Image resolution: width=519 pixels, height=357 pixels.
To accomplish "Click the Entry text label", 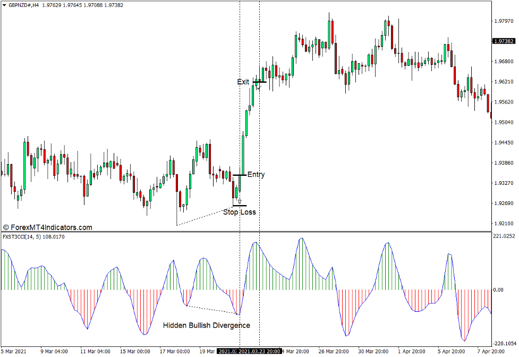I will pyautogui.click(x=256, y=175).
